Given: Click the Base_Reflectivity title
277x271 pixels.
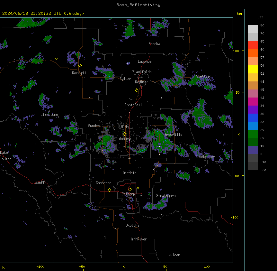Looking at the screenshot, I should click(138, 5).
